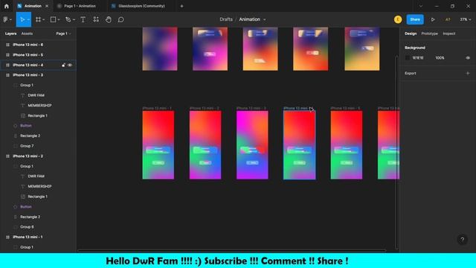Viewport: 476px width, 268px height.
Task: Select the Move tool
Action: tap(22, 19)
